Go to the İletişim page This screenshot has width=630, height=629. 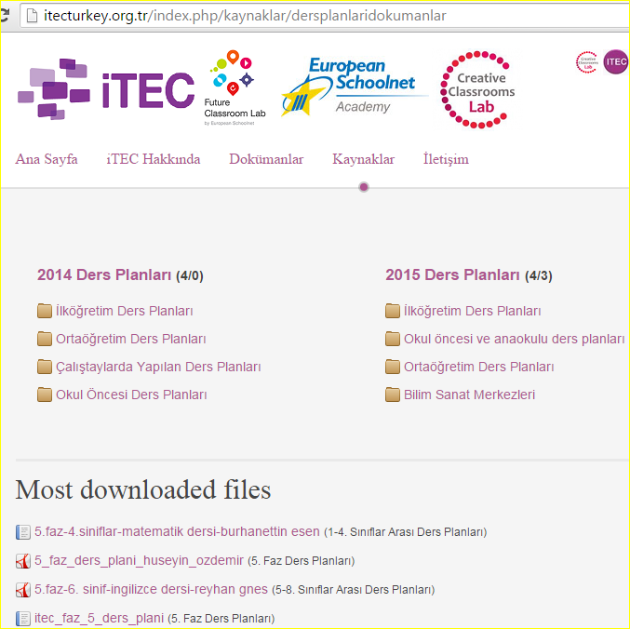446,159
